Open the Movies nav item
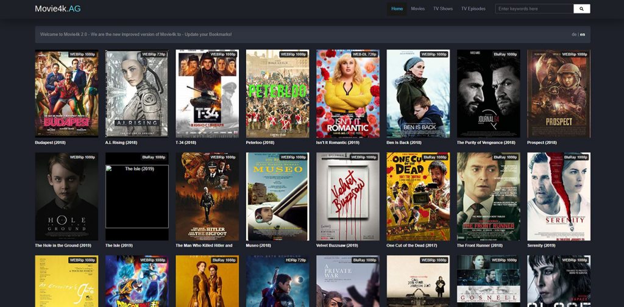This screenshot has width=624, height=307. 418,9
